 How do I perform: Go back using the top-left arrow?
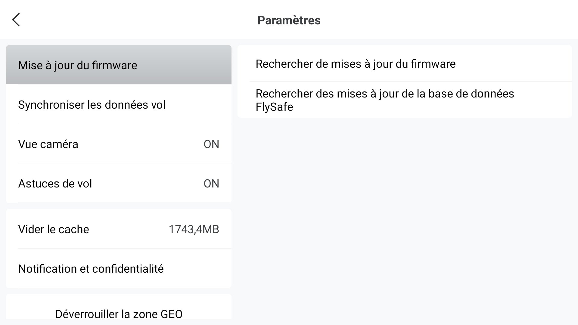16,20
